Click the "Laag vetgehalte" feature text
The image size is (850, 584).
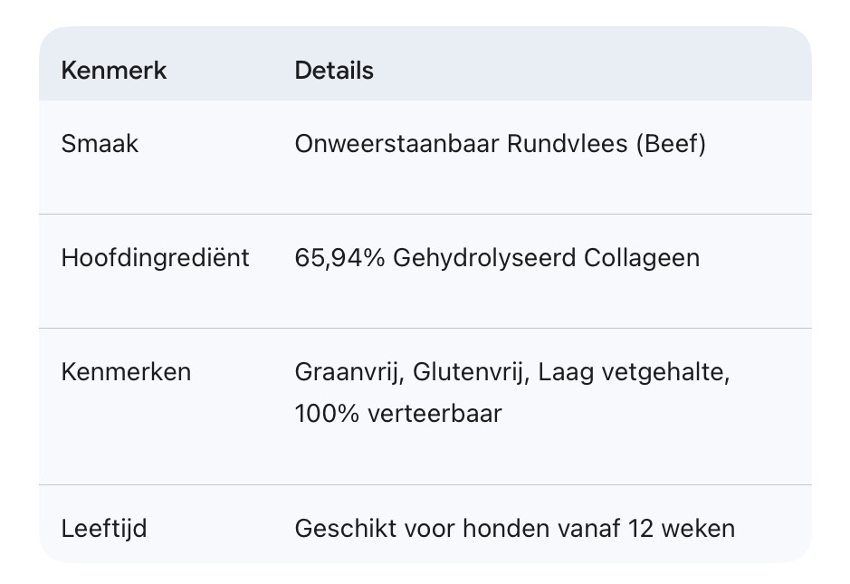click(634, 372)
